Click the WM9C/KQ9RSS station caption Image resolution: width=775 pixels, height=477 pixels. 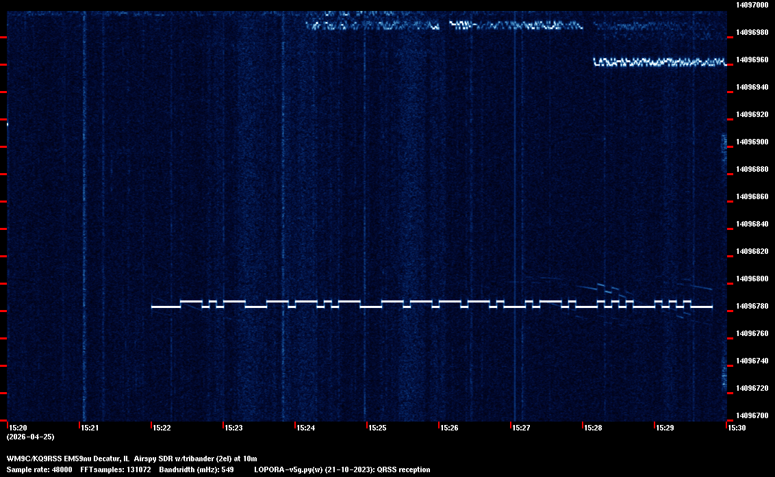[67, 458]
